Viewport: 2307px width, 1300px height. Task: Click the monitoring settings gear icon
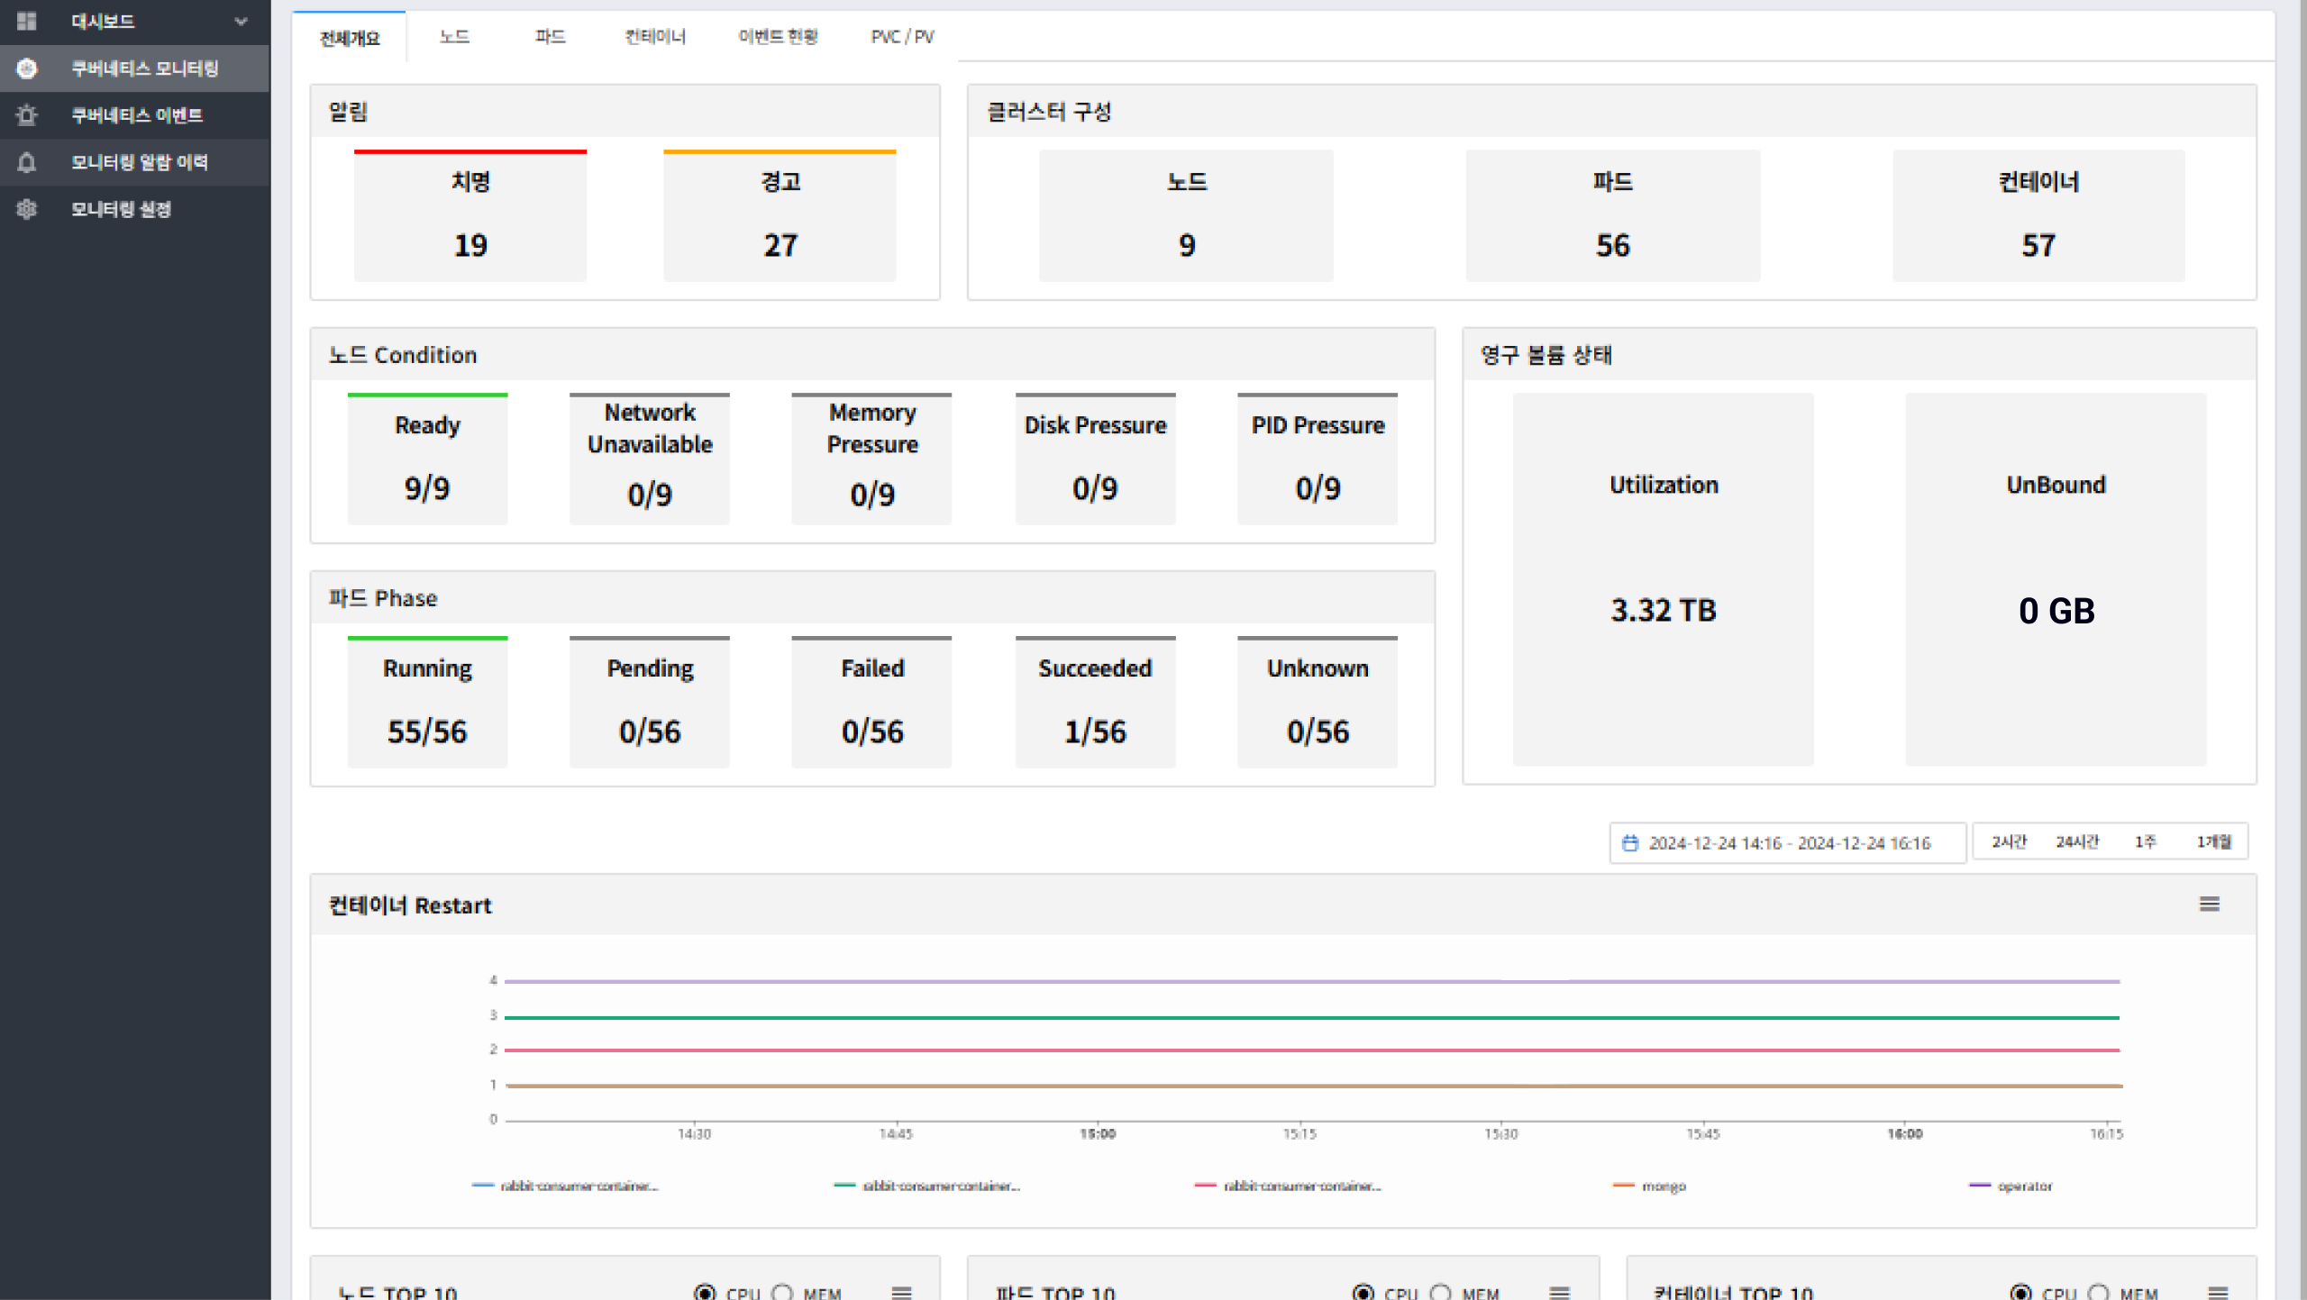click(26, 209)
